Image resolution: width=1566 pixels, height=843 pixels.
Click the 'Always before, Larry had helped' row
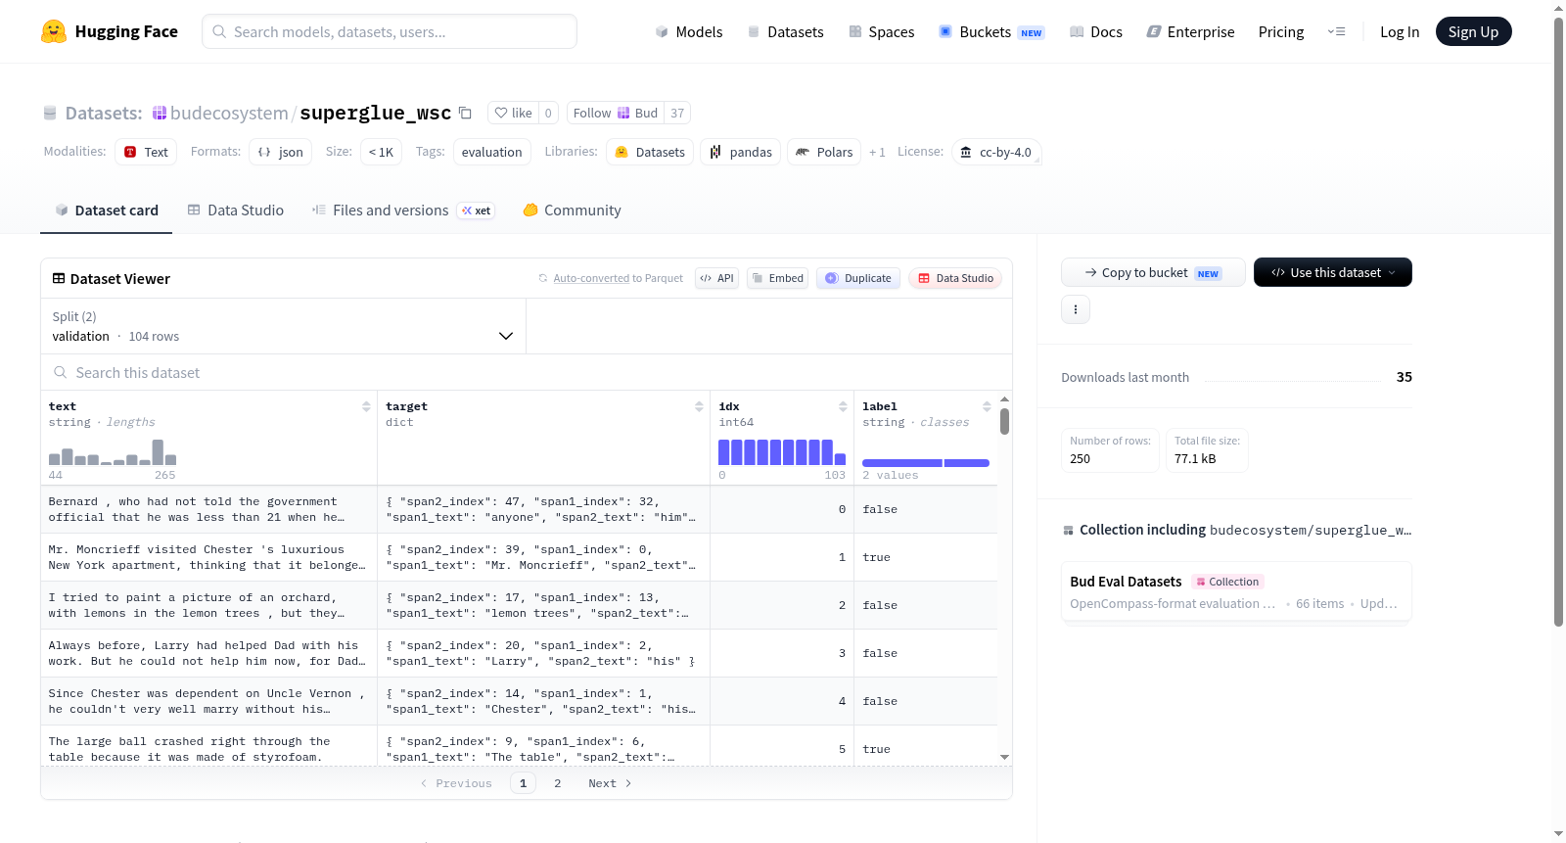click(x=519, y=653)
